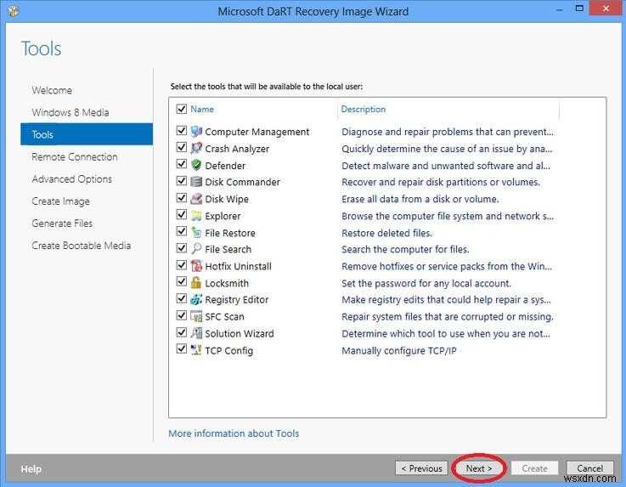Click the File Search magnifier icon
The height and width of the screenshot is (487, 626).
[x=196, y=249]
